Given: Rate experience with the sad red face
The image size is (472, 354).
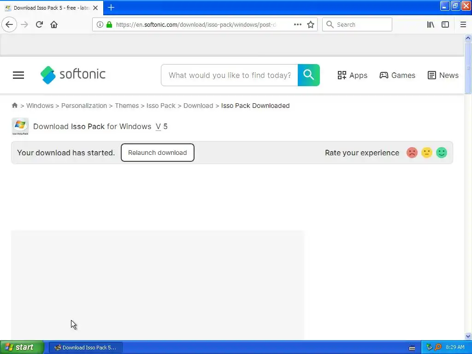Looking at the screenshot, I should (412, 153).
